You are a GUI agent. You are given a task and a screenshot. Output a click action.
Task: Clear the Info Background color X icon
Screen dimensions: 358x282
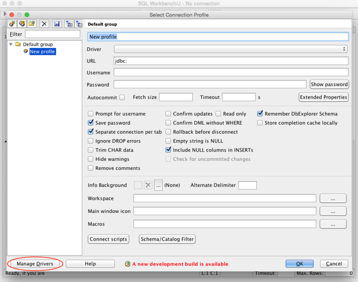[x=148, y=185]
